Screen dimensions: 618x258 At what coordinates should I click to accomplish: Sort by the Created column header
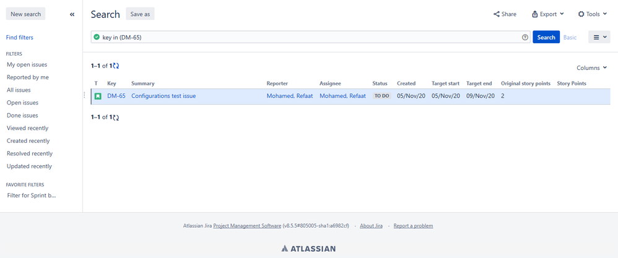tap(406, 84)
